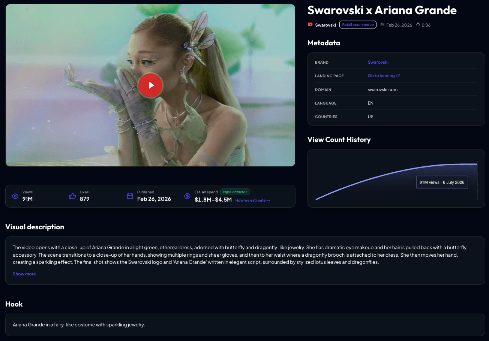Image resolution: width=489 pixels, height=341 pixels.
Task: Click the thumbs-up Likes icon
Action: click(x=73, y=196)
